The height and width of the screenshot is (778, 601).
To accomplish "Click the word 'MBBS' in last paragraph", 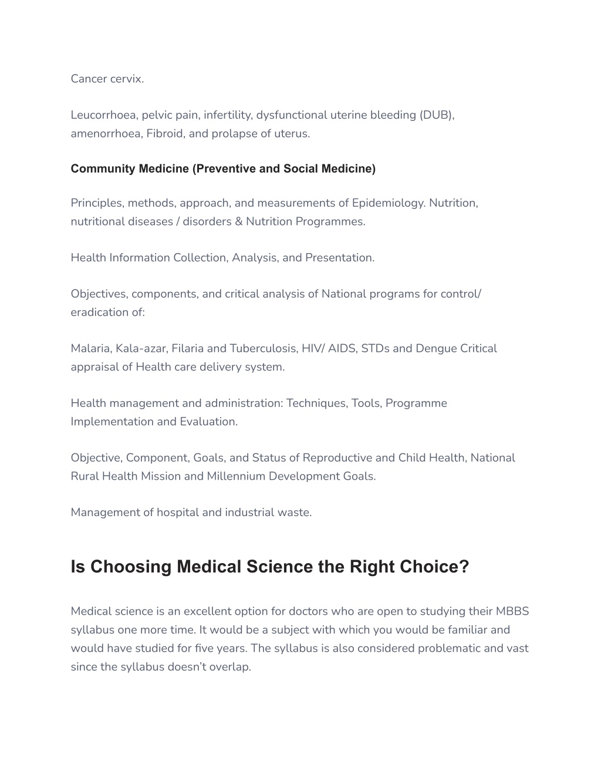I will pos(512,611).
